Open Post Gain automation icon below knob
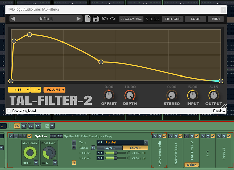This screenshot has height=170, width=234. click(x=55, y=163)
